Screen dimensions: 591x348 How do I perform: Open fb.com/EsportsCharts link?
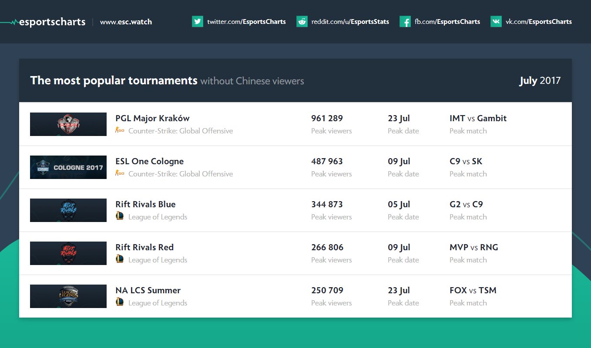coord(447,21)
